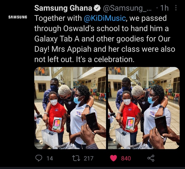Open the Samsung Ghana display name
The height and width of the screenshot is (169, 185).
63,8
